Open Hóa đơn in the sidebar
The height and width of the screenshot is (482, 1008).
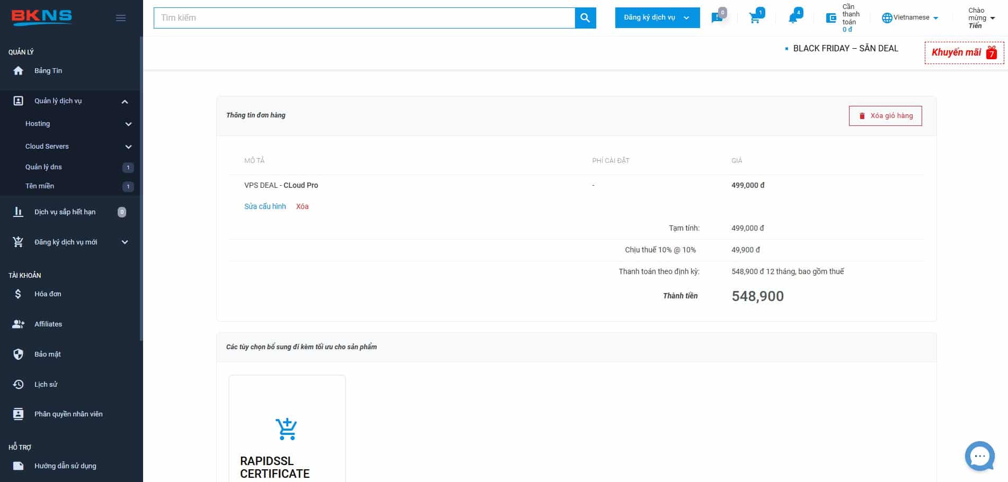point(48,294)
